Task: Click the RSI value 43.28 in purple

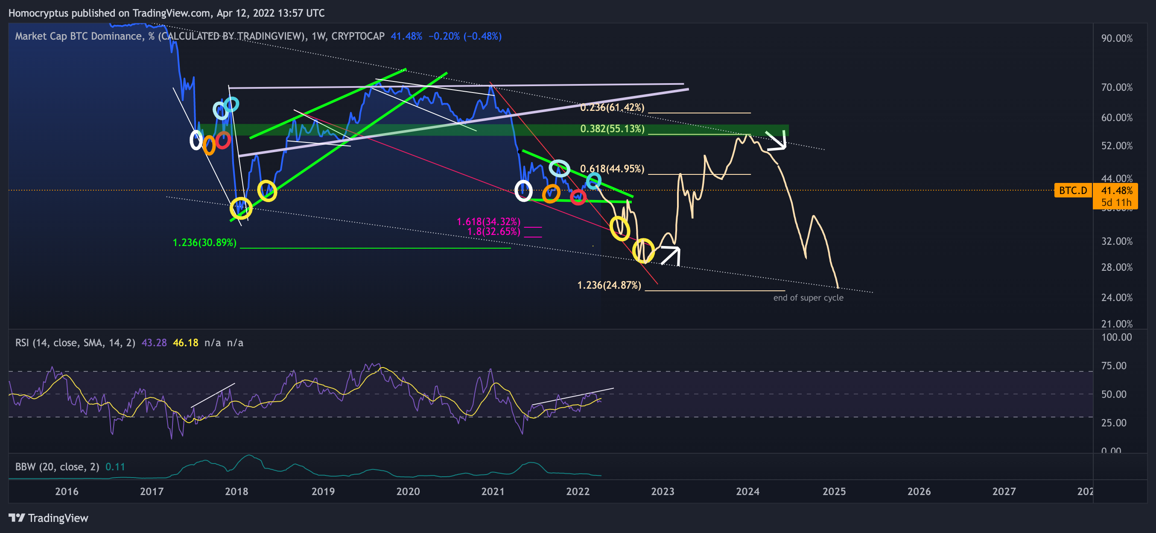Action: click(154, 342)
